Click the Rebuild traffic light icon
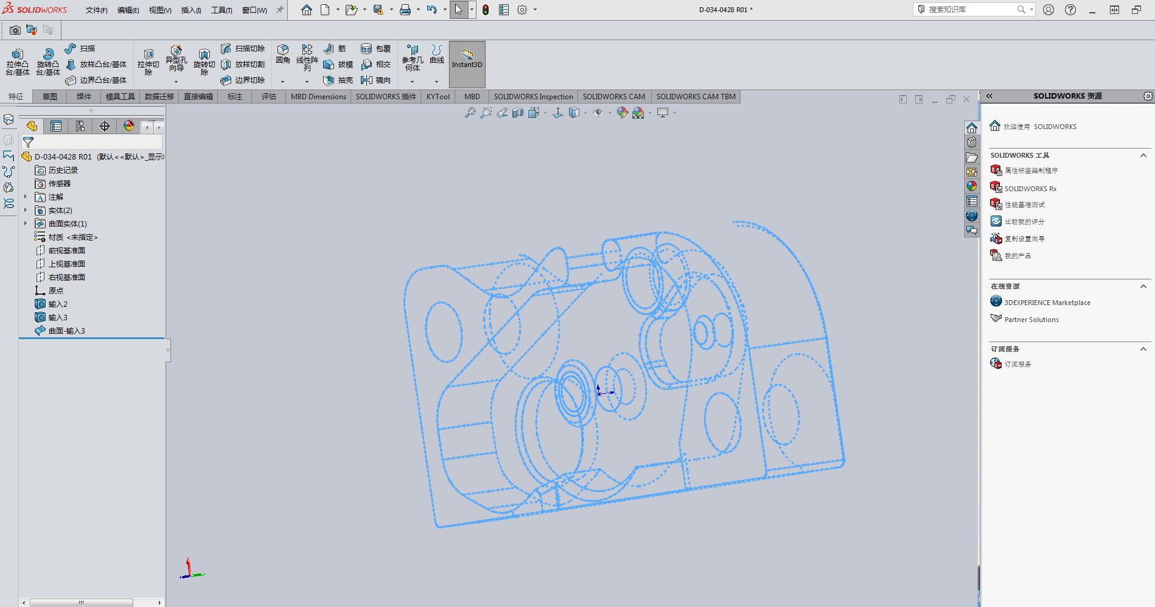This screenshot has width=1155, height=607. 486,10
